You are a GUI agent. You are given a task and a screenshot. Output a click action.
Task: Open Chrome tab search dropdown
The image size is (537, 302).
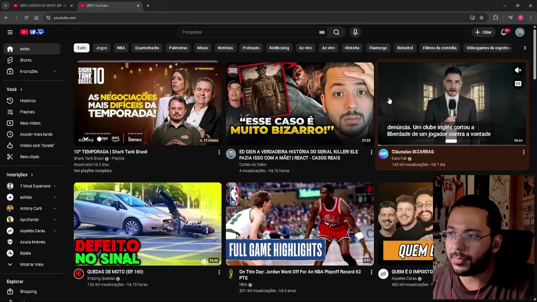[x=5, y=5]
